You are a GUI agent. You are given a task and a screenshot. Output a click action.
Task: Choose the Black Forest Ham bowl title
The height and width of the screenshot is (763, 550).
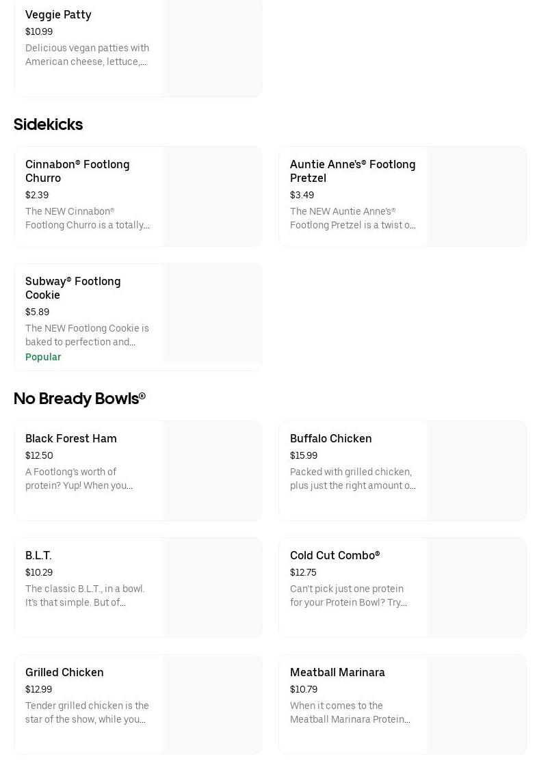71,438
